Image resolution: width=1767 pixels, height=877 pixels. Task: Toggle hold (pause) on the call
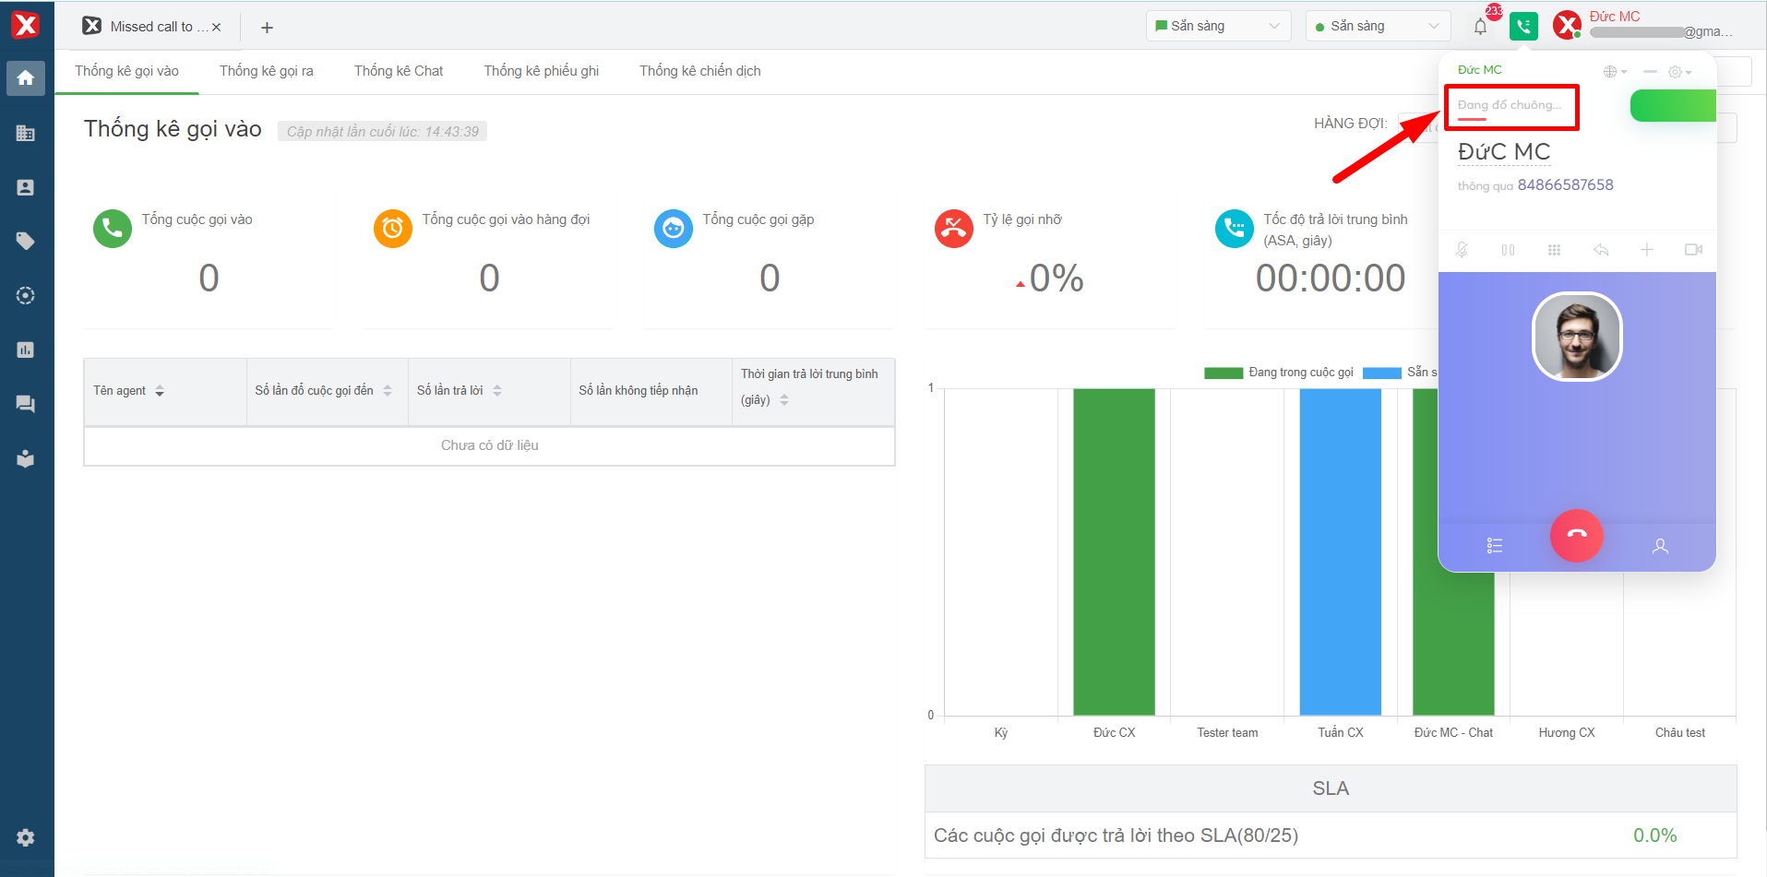[x=1508, y=250]
